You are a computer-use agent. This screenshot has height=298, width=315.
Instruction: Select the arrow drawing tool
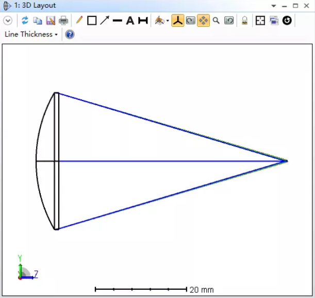tap(105, 21)
